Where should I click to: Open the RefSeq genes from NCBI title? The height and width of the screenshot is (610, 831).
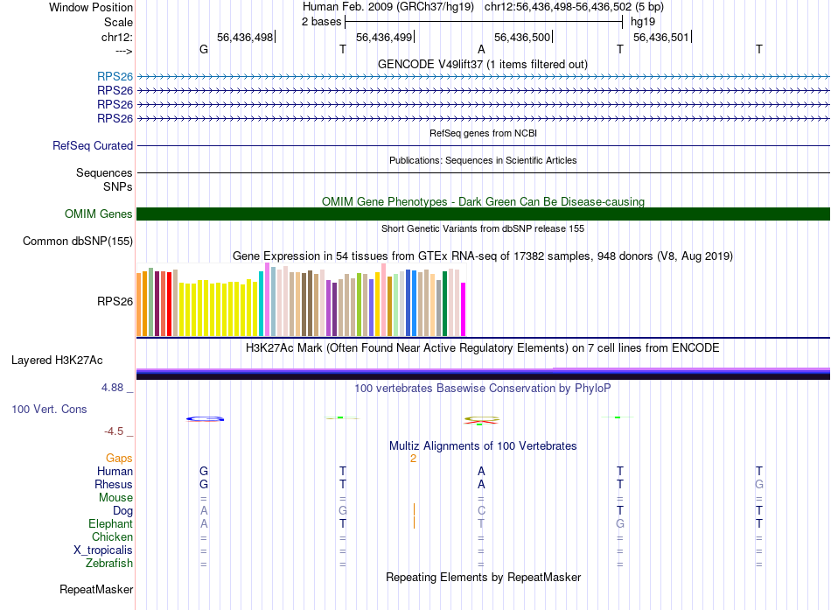point(483,133)
